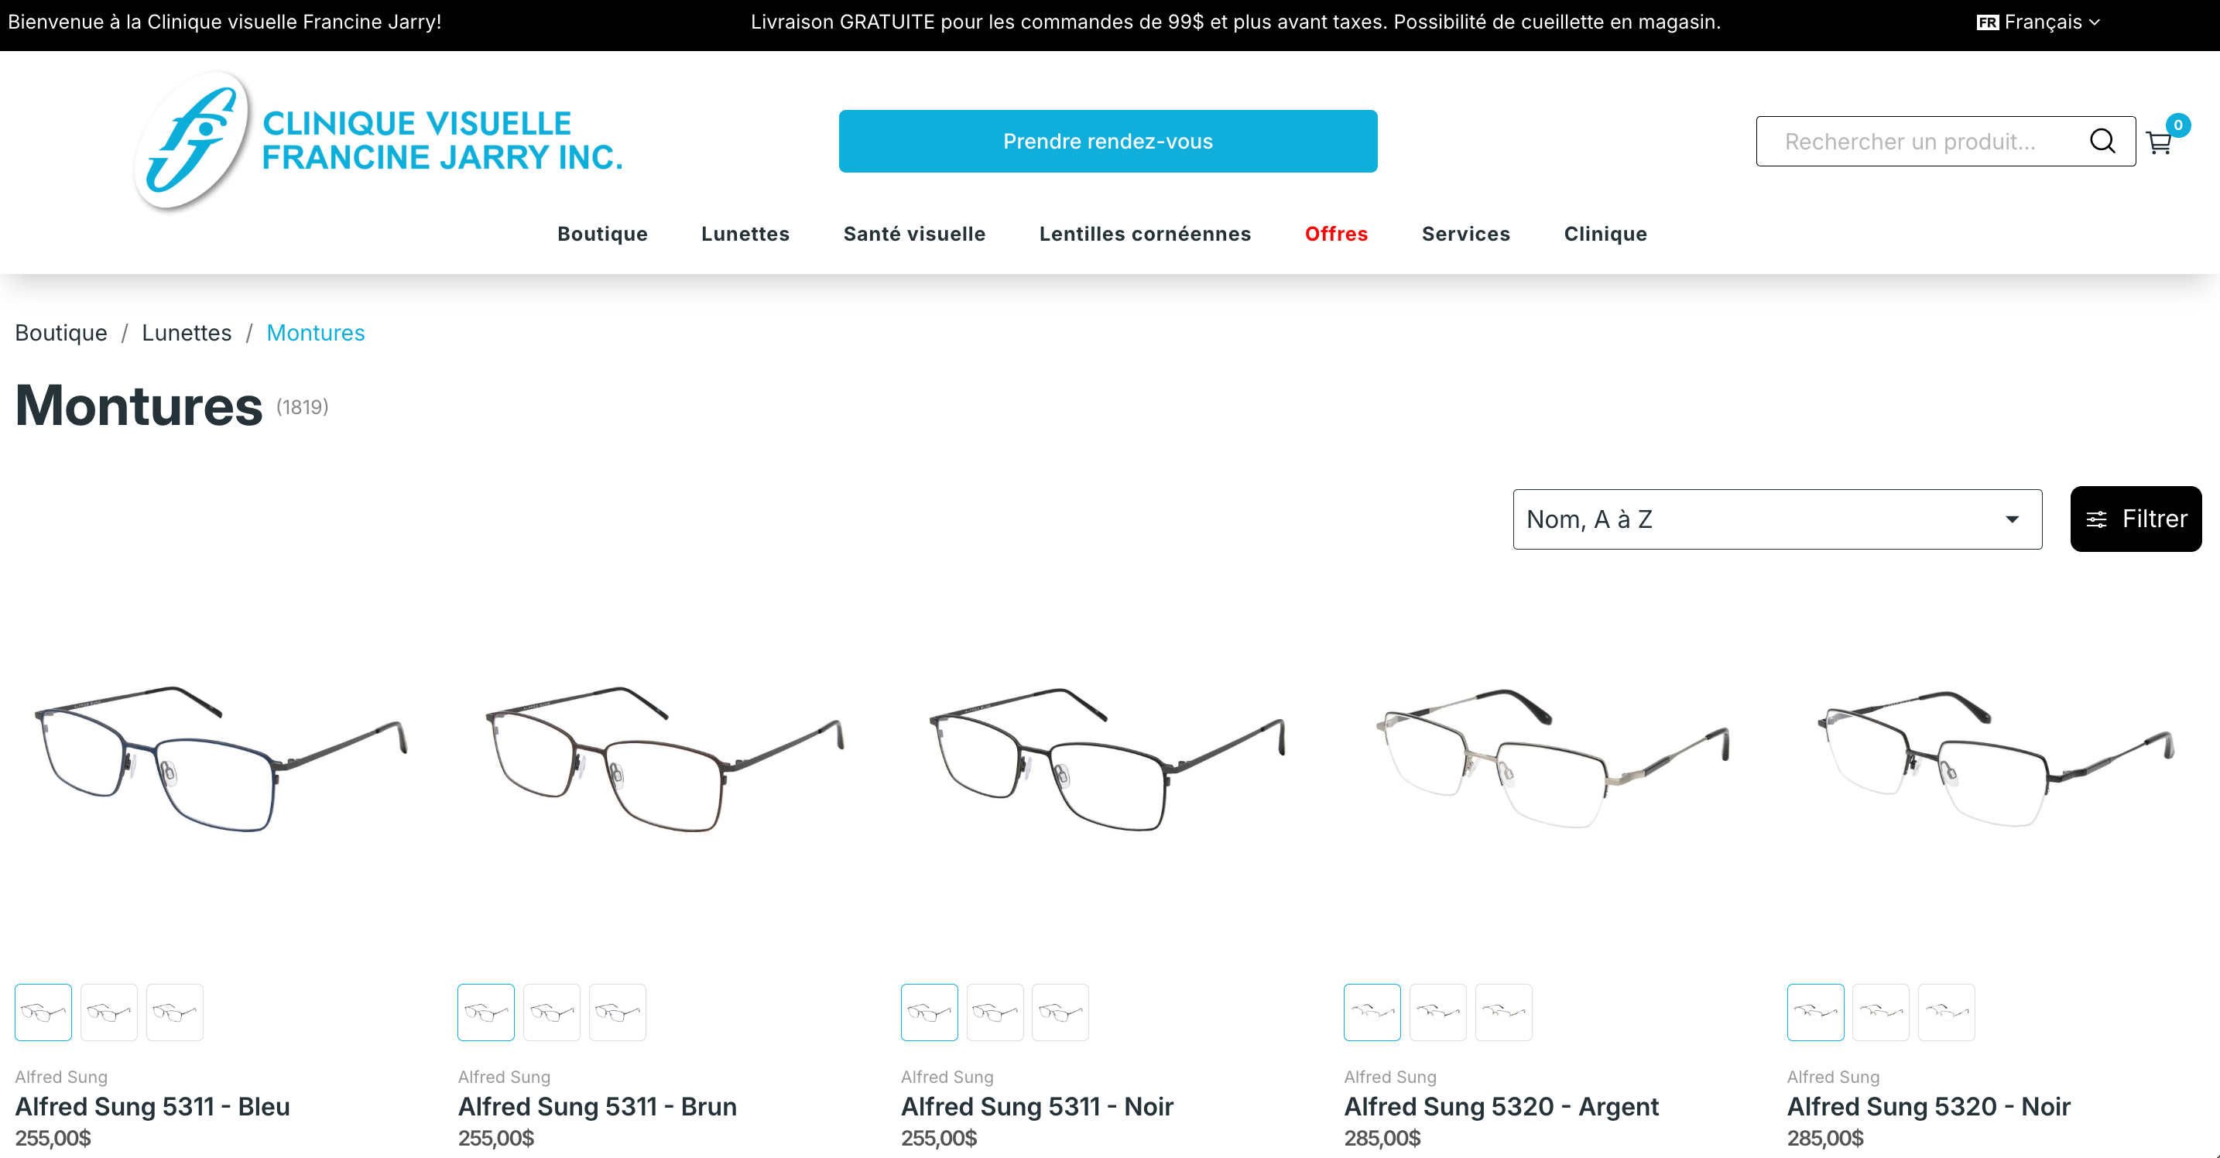
Task: Open the Alfred Sung 5311 Bleu product image
Action: point(221,759)
